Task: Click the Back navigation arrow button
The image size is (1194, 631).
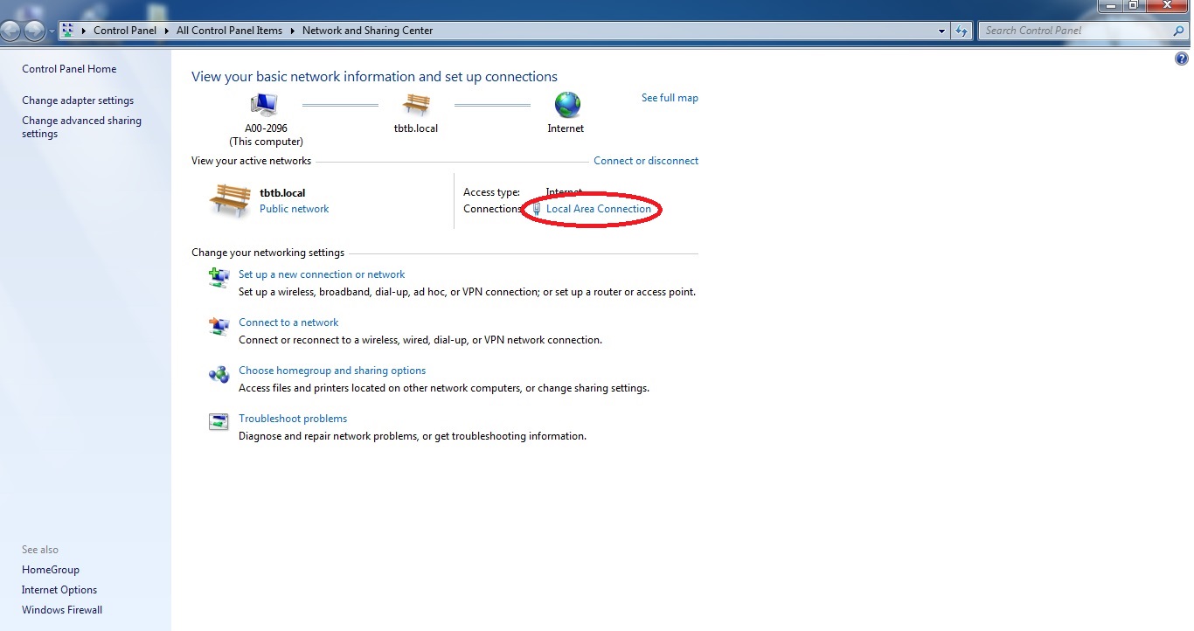Action: point(10,31)
